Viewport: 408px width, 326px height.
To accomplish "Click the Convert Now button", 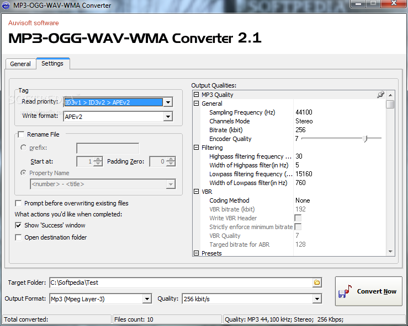I will (x=369, y=291).
